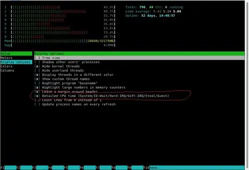This screenshot has width=249, height=170.
Task: Toggle Show custom thread names
Action: click(37, 79)
